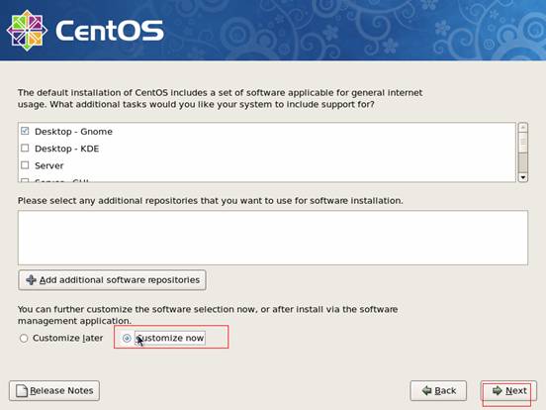The image size is (546, 410).
Task: Click the task list scroll down arrow
Action: pos(522,177)
